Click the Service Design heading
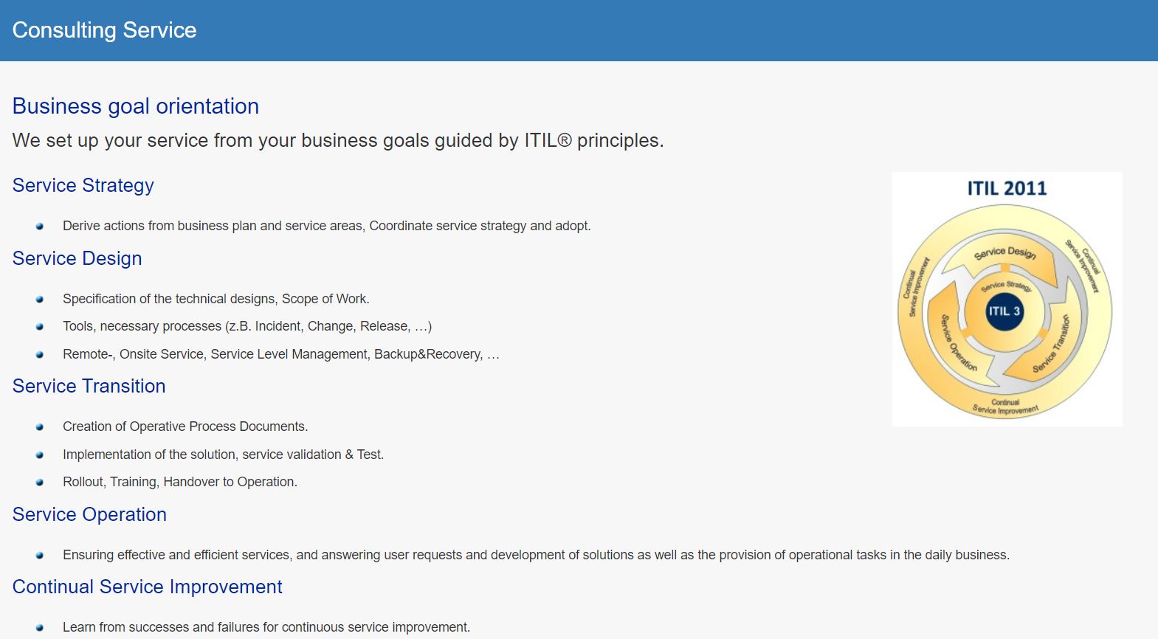The height and width of the screenshot is (639, 1158). point(77,258)
